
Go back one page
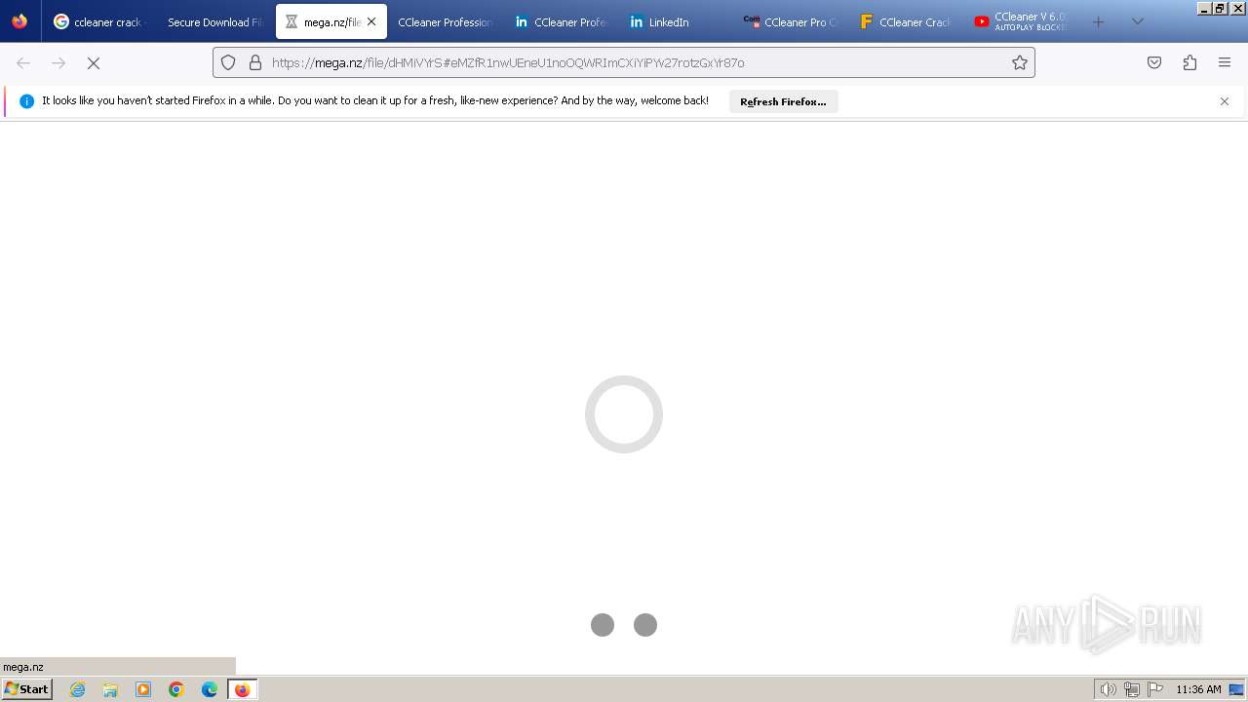point(23,62)
